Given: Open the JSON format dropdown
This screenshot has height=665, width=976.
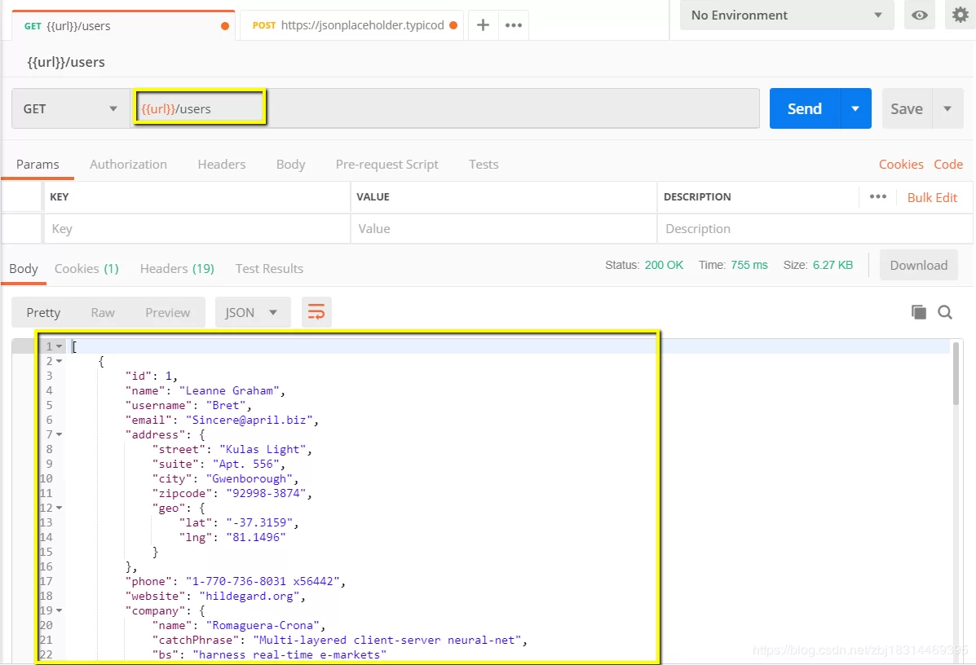Looking at the screenshot, I should (253, 312).
